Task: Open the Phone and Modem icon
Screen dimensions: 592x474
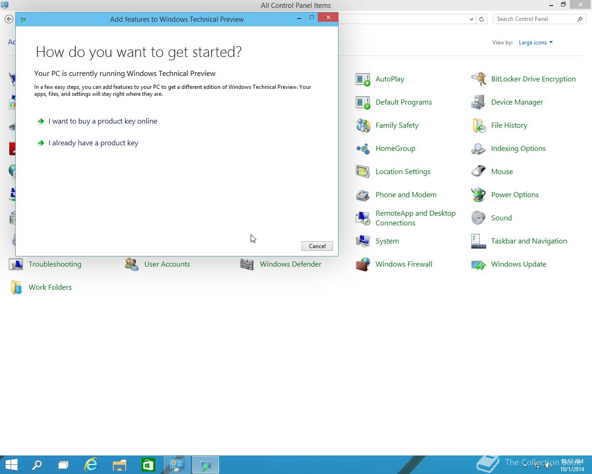Action: click(363, 195)
